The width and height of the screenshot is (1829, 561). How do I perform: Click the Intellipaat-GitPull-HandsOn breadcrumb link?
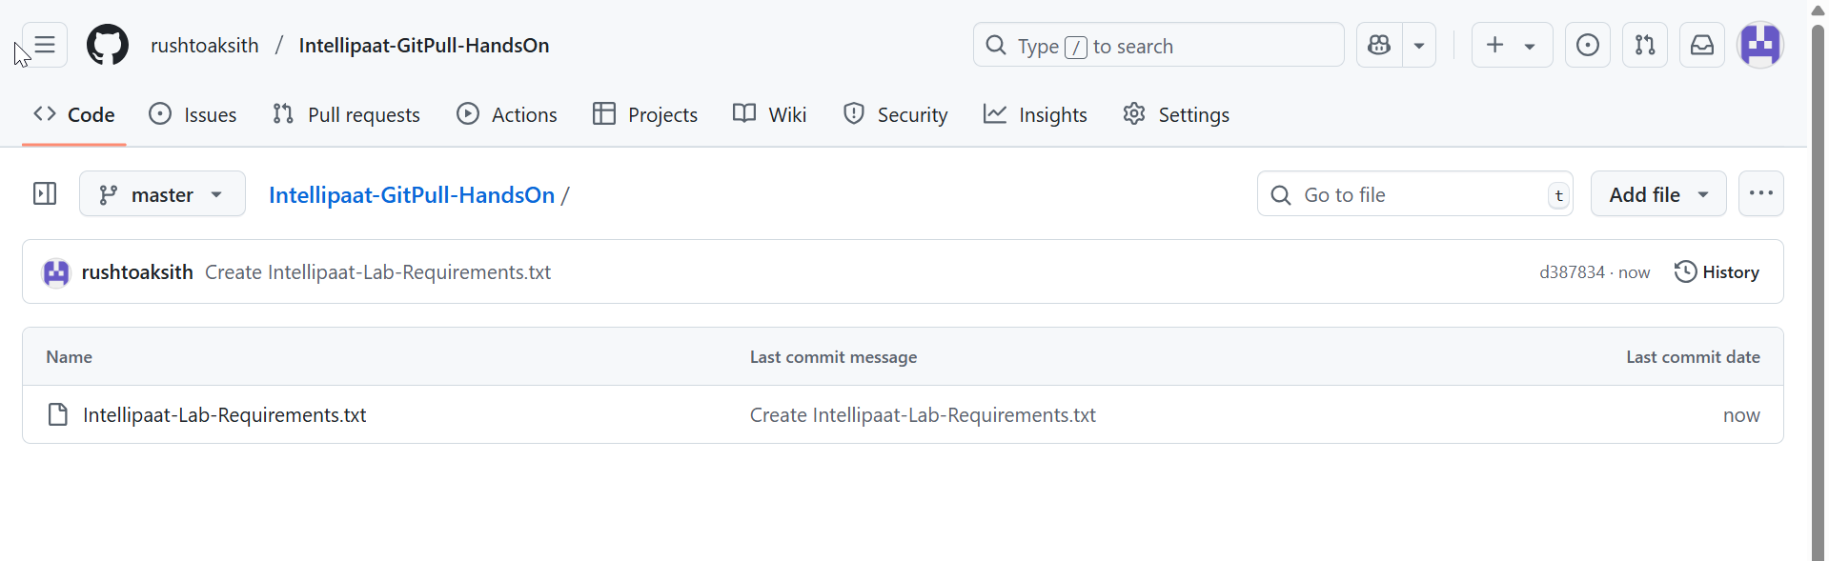click(412, 194)
